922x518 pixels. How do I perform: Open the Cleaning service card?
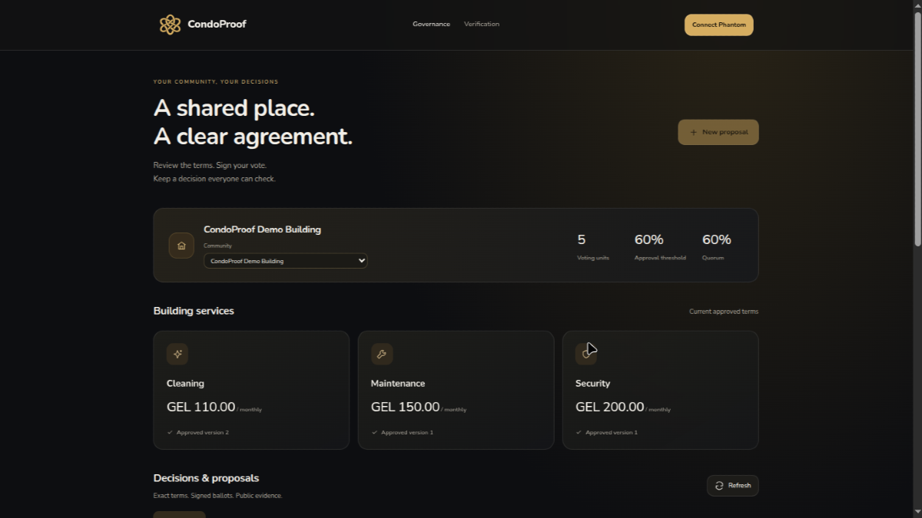(251, 390)
